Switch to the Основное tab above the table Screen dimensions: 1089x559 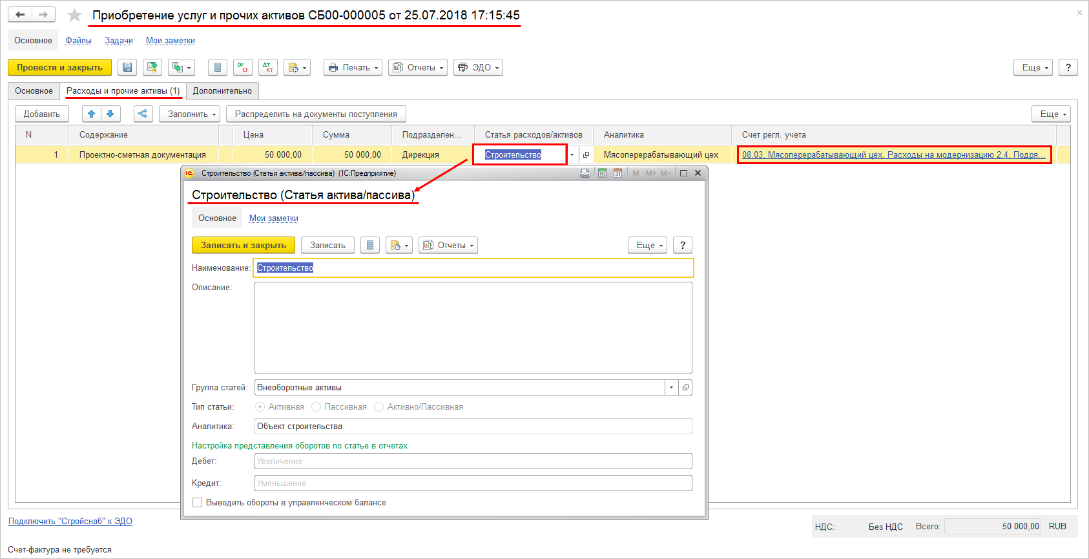[34, 90]
